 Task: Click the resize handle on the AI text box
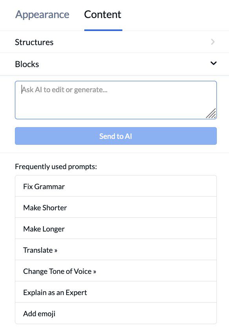(212, 114)
